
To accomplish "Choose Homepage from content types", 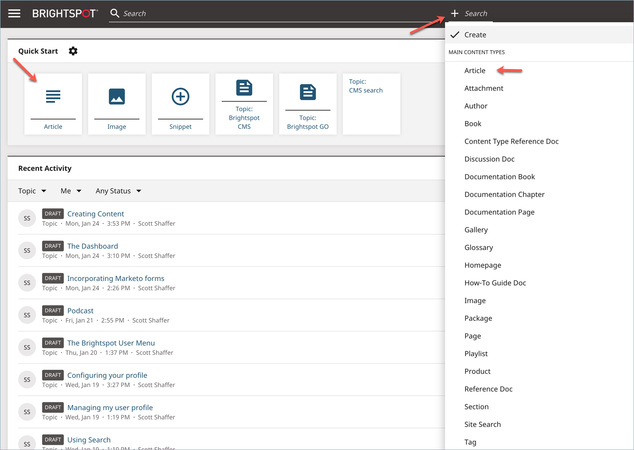I will pyautogui.click(x=483, y=265).
